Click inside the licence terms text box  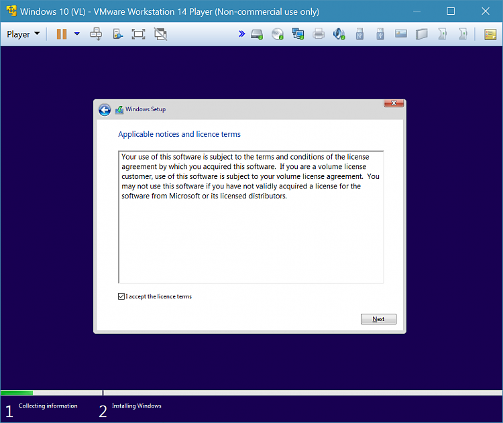click(251, 217)
